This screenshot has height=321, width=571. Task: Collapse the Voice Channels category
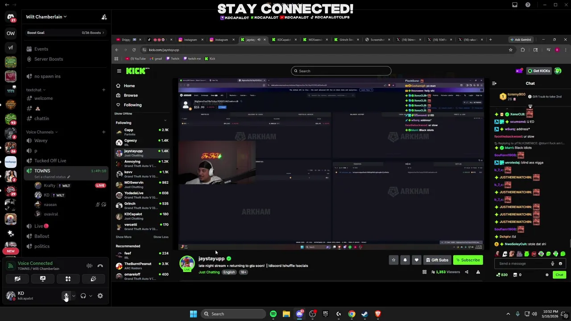point(41,132)
